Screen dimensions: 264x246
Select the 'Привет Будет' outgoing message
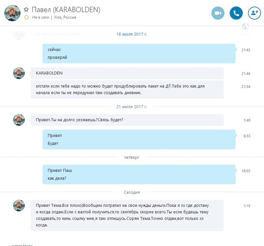tap(139, 139)
